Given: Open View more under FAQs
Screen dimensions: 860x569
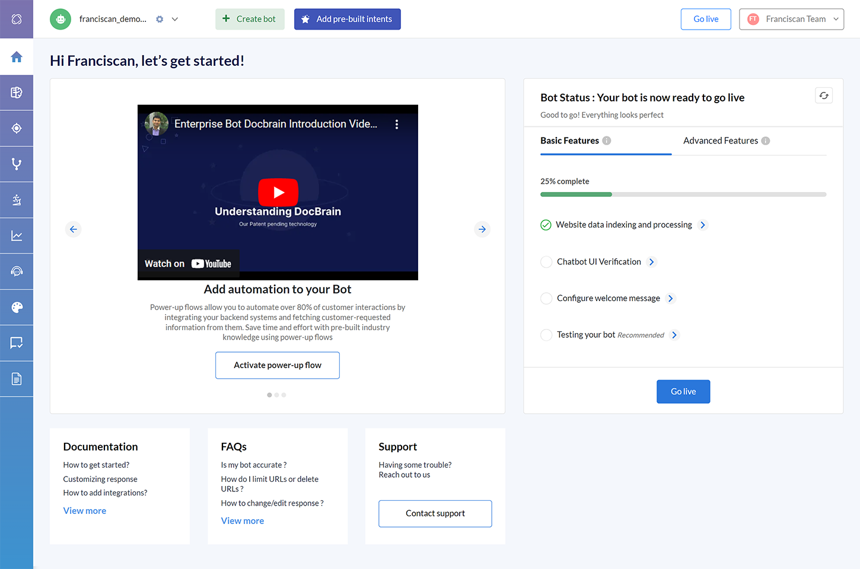Looking at the screenshot, I should [x=243, y=521].
